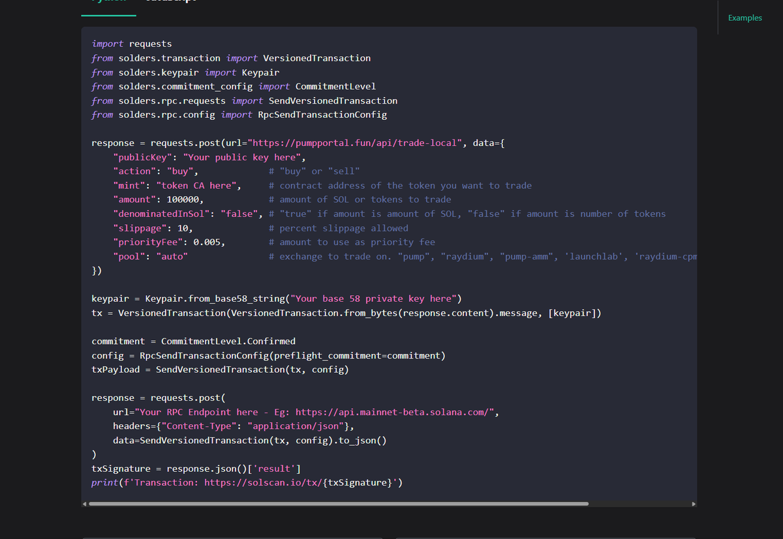This screenshot has height=539, width=783.
Task: Click the "Your base 58 private key here" string
Action: tap(374, 299)
